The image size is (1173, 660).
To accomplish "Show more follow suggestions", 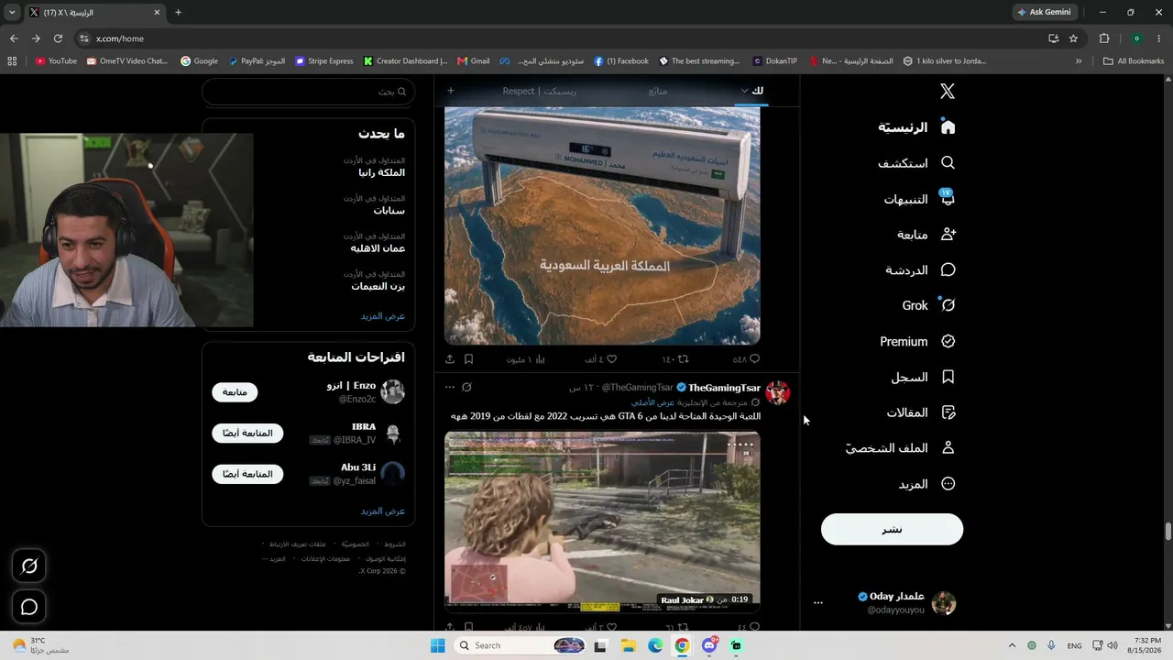I will 382,511.
